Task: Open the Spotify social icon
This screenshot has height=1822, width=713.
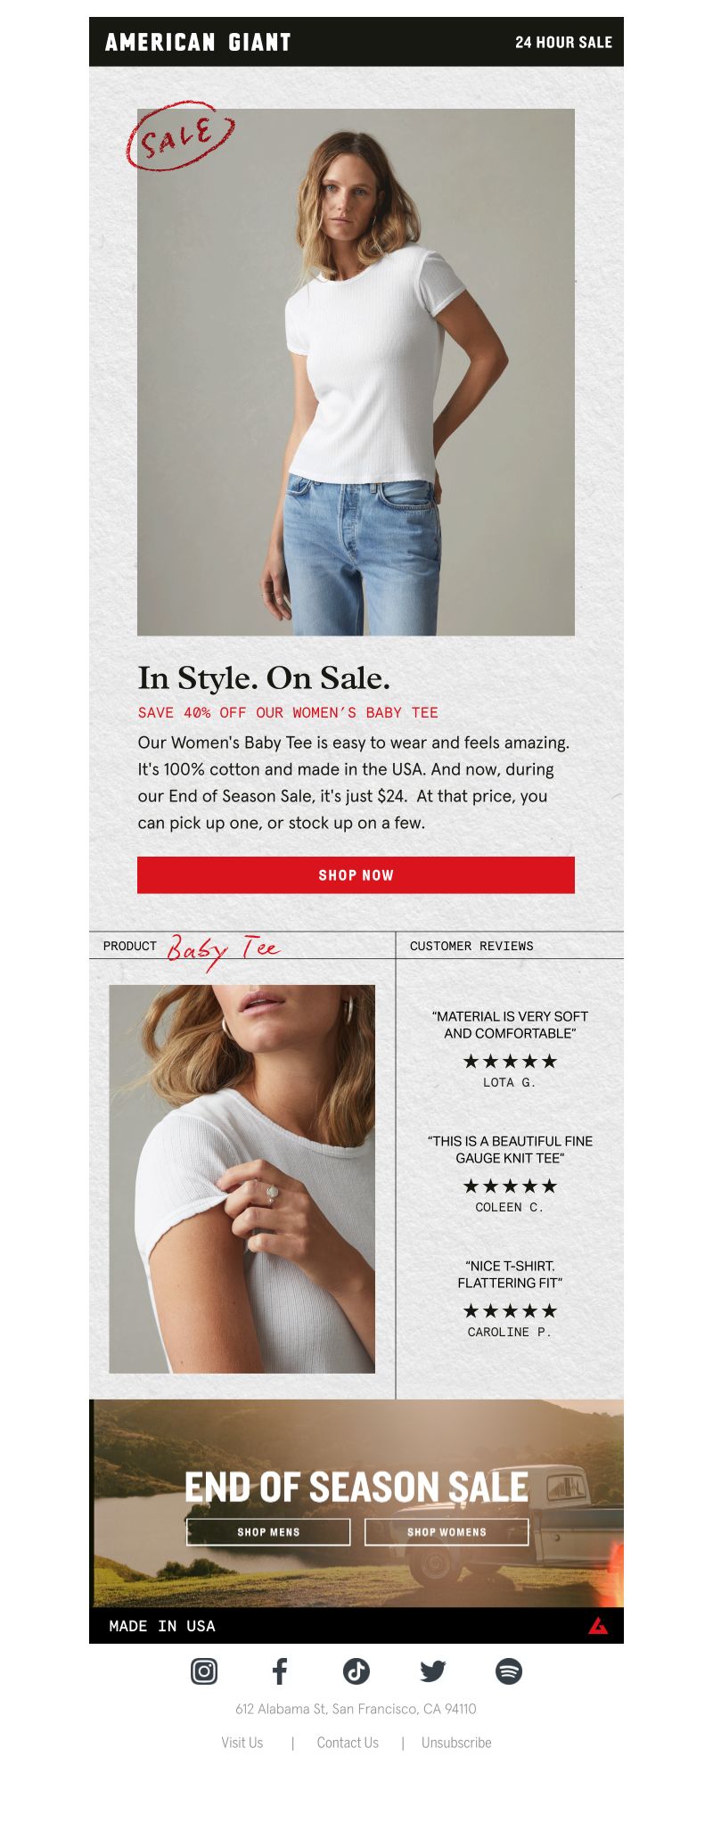Action: click(509, 1670)
